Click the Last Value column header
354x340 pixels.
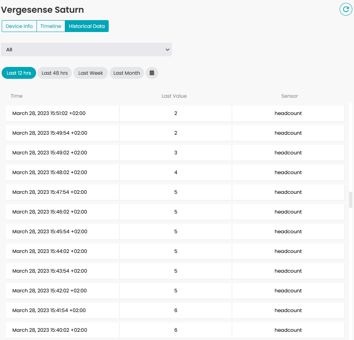point(174,96)
